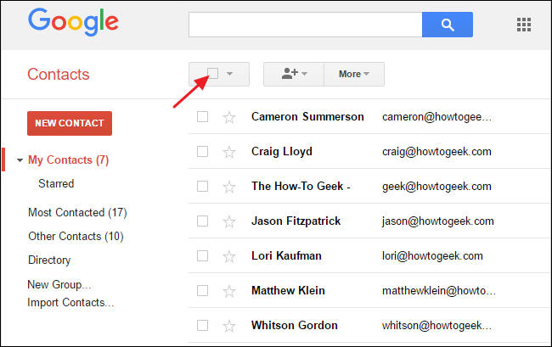Screen dimensions: 552x347
Task: Expand the More menu
Action: coord(353,75)
